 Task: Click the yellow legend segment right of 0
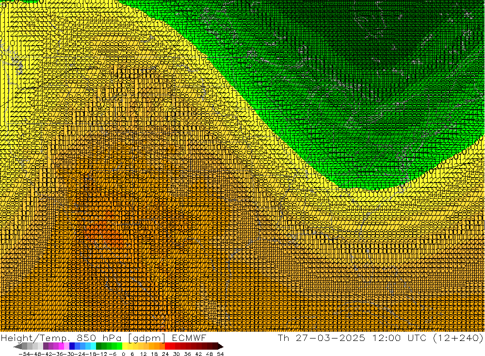tap(125, 346)
